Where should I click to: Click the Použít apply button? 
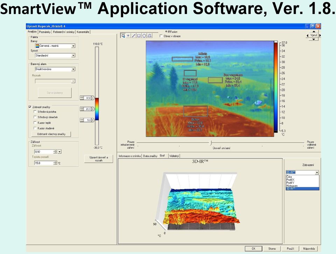coord(290,249)
